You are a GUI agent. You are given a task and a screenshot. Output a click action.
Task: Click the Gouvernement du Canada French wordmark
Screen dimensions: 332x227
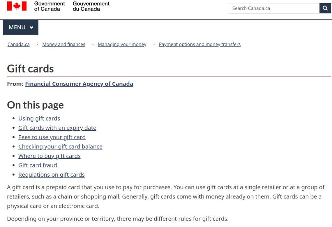point(91,6)
